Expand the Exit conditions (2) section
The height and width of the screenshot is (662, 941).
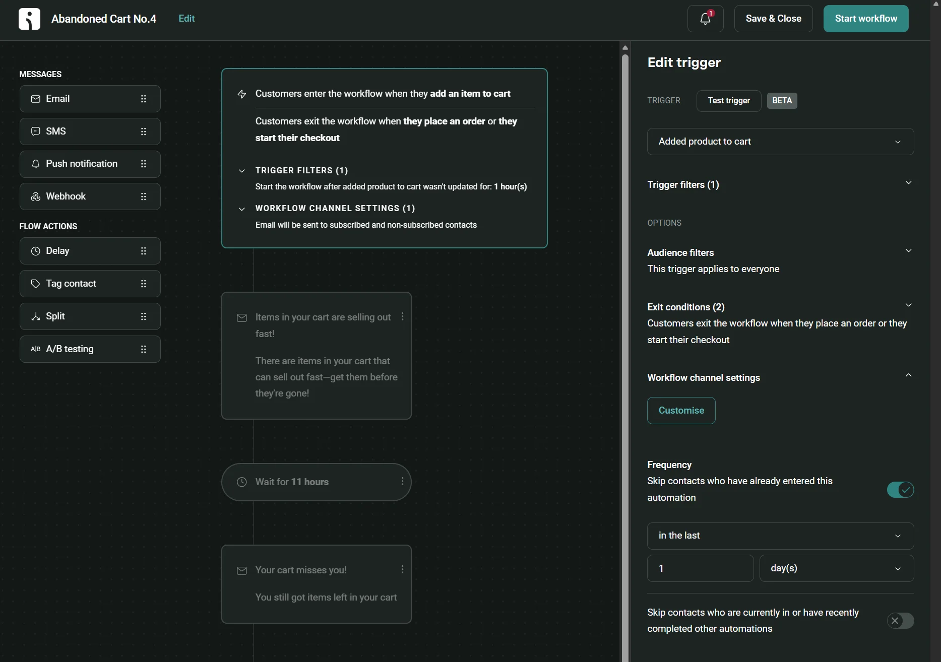(908, 305)
